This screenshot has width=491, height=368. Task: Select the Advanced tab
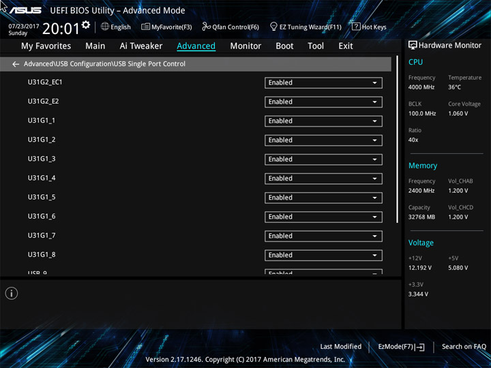coord(196,46)
